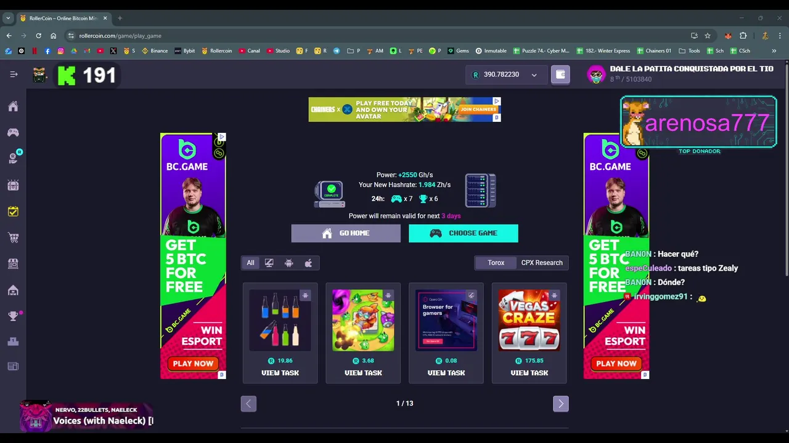The image size is (789, 443).
Task: Open the warehouse storage sidebar icon
Action: (13, 290)
